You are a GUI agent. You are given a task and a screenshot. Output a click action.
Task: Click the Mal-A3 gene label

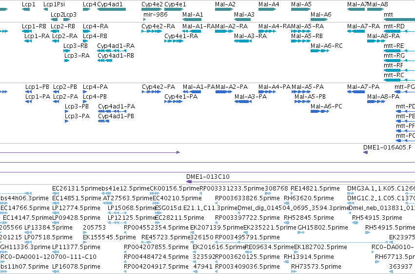pos(244,14)
